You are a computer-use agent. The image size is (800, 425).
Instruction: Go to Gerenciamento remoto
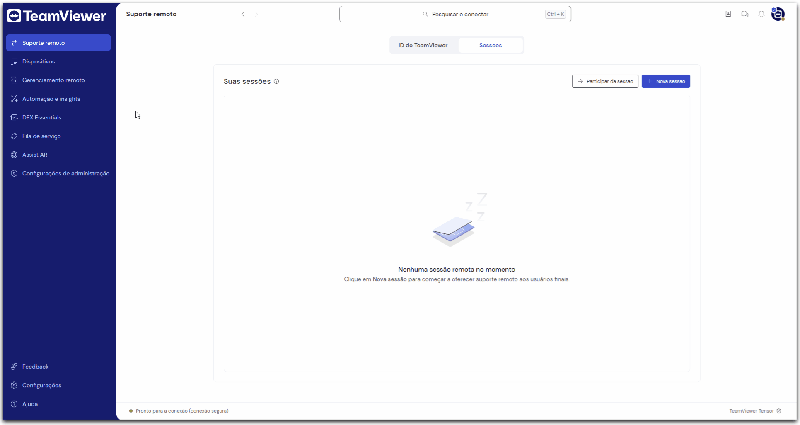tap(53, 80)
